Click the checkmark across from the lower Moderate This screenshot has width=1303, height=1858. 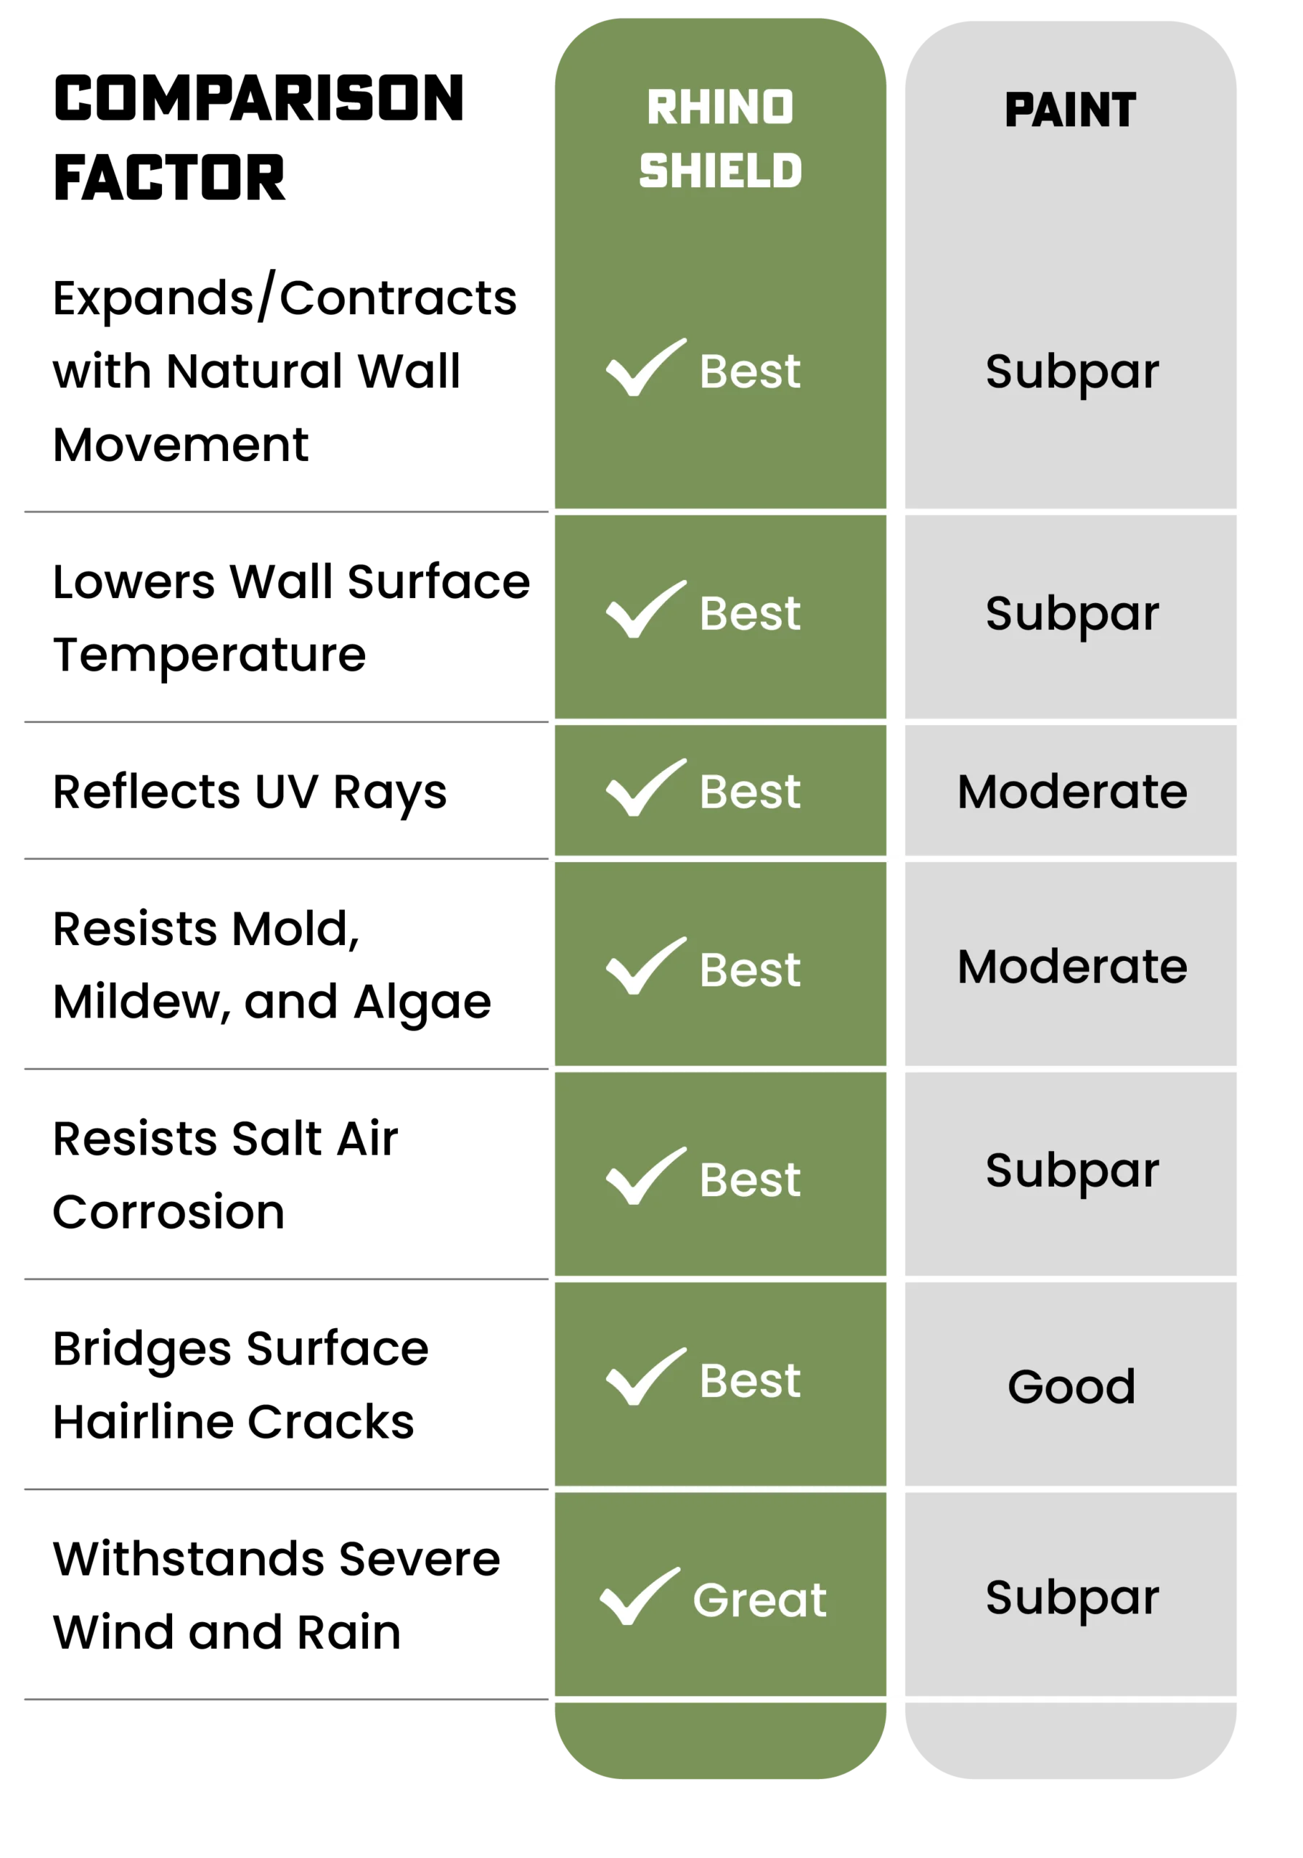click(x=645, y=967)
